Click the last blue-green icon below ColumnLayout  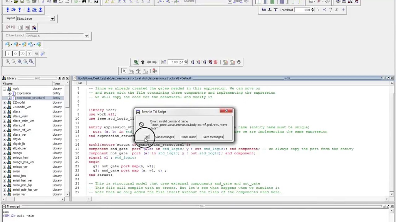click(x=39, y=45)
